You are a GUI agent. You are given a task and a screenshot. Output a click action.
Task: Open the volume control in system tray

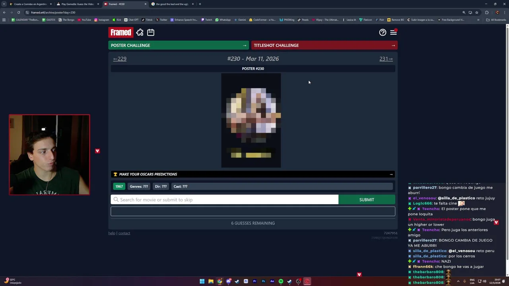(484, 281)
